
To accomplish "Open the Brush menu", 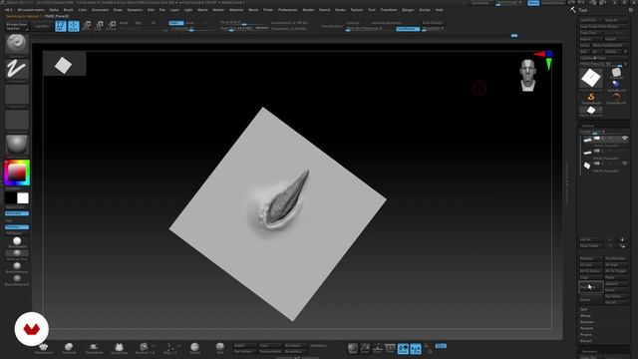I will 69,10.
